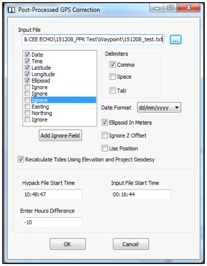Click the book icon in title bar

coord(11,10)
